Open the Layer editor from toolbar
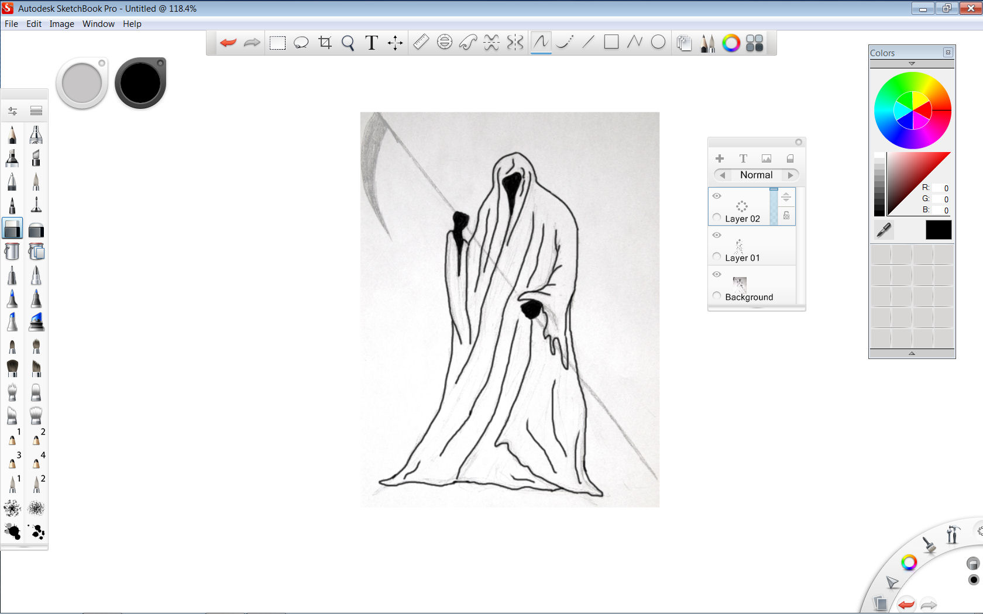The width and height of the screenshot is (983, 614). click(684, 43)
